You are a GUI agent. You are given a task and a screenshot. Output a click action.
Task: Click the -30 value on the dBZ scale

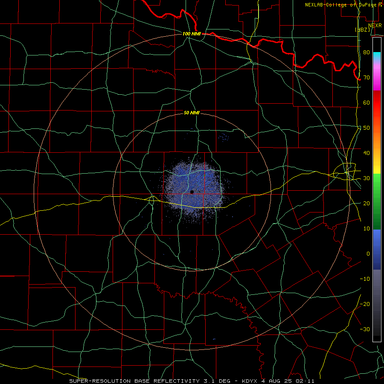coord(365,329)
